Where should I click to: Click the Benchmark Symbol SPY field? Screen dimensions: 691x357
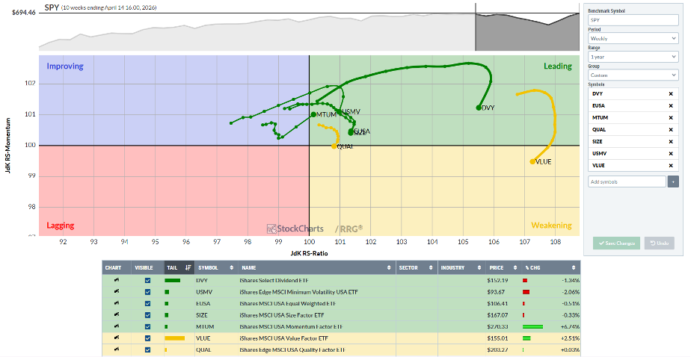633,20
